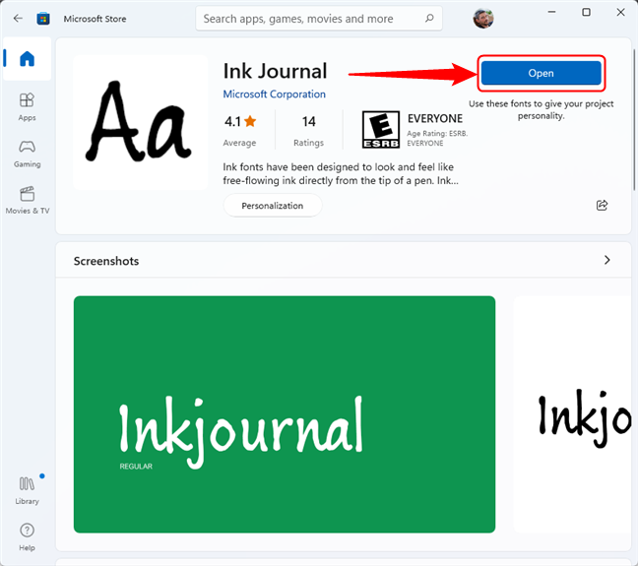
Task: Open the user profile avatar
Action: 483,19
